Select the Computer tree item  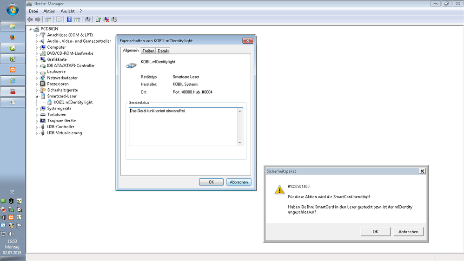point(56,47)
